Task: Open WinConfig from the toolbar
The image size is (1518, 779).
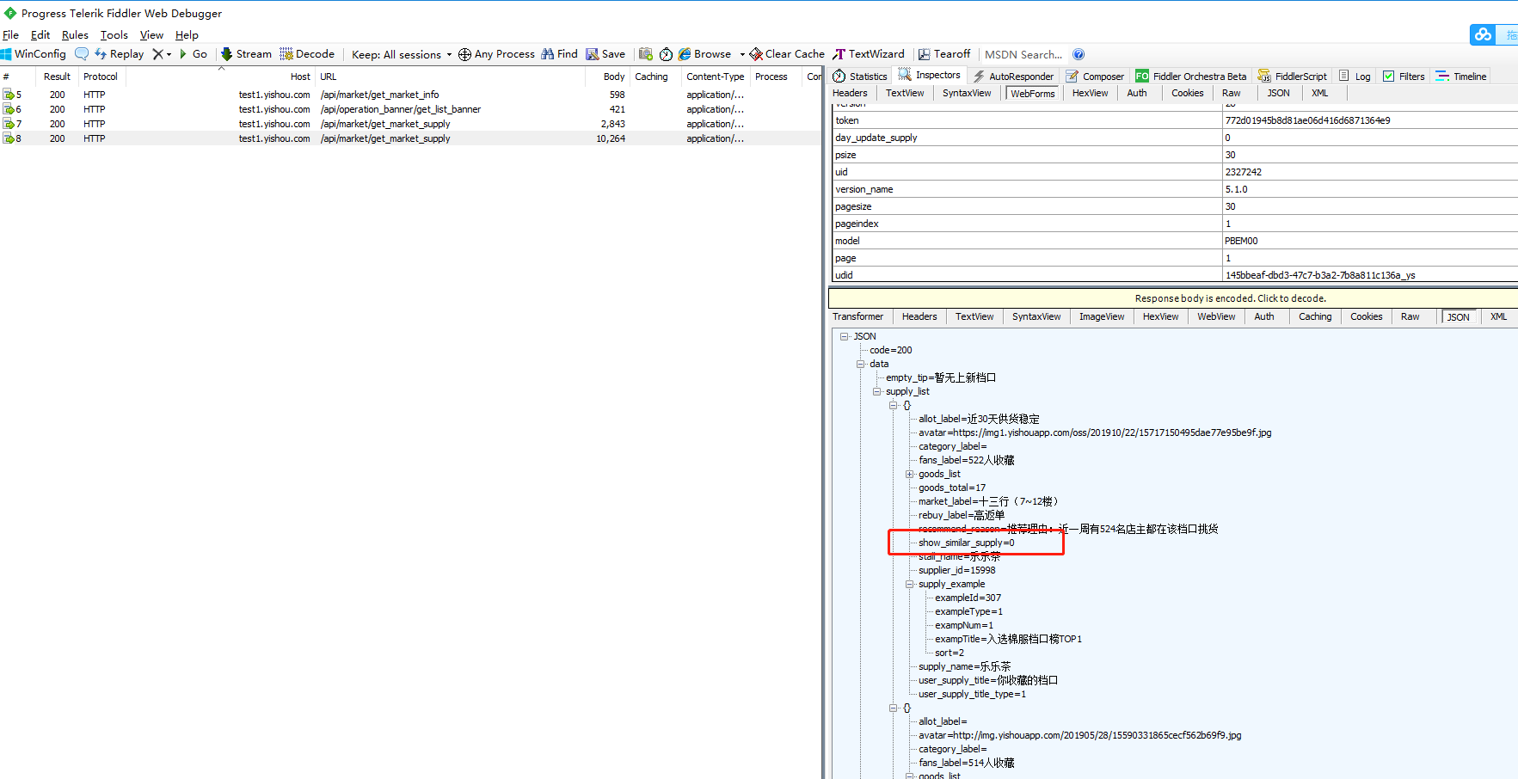Action: (34, 54)
